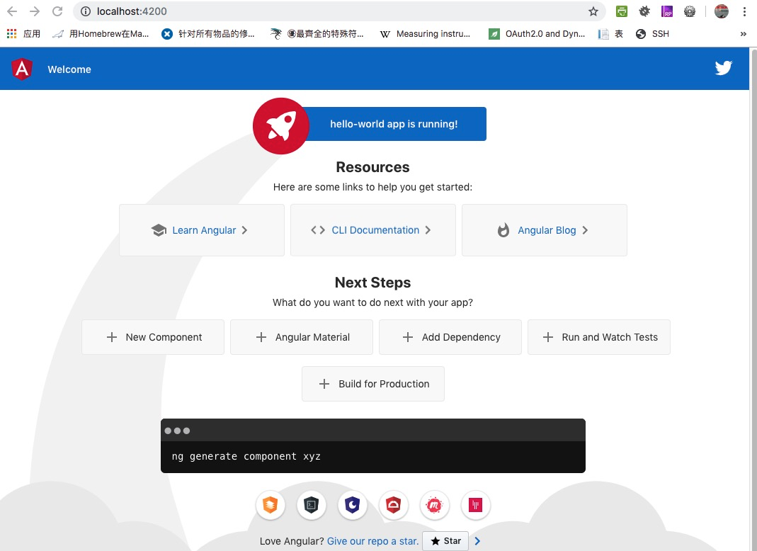Open the purple moon Augury shield logo
Screen dimensions: 757x551
(x=353, y=505)
